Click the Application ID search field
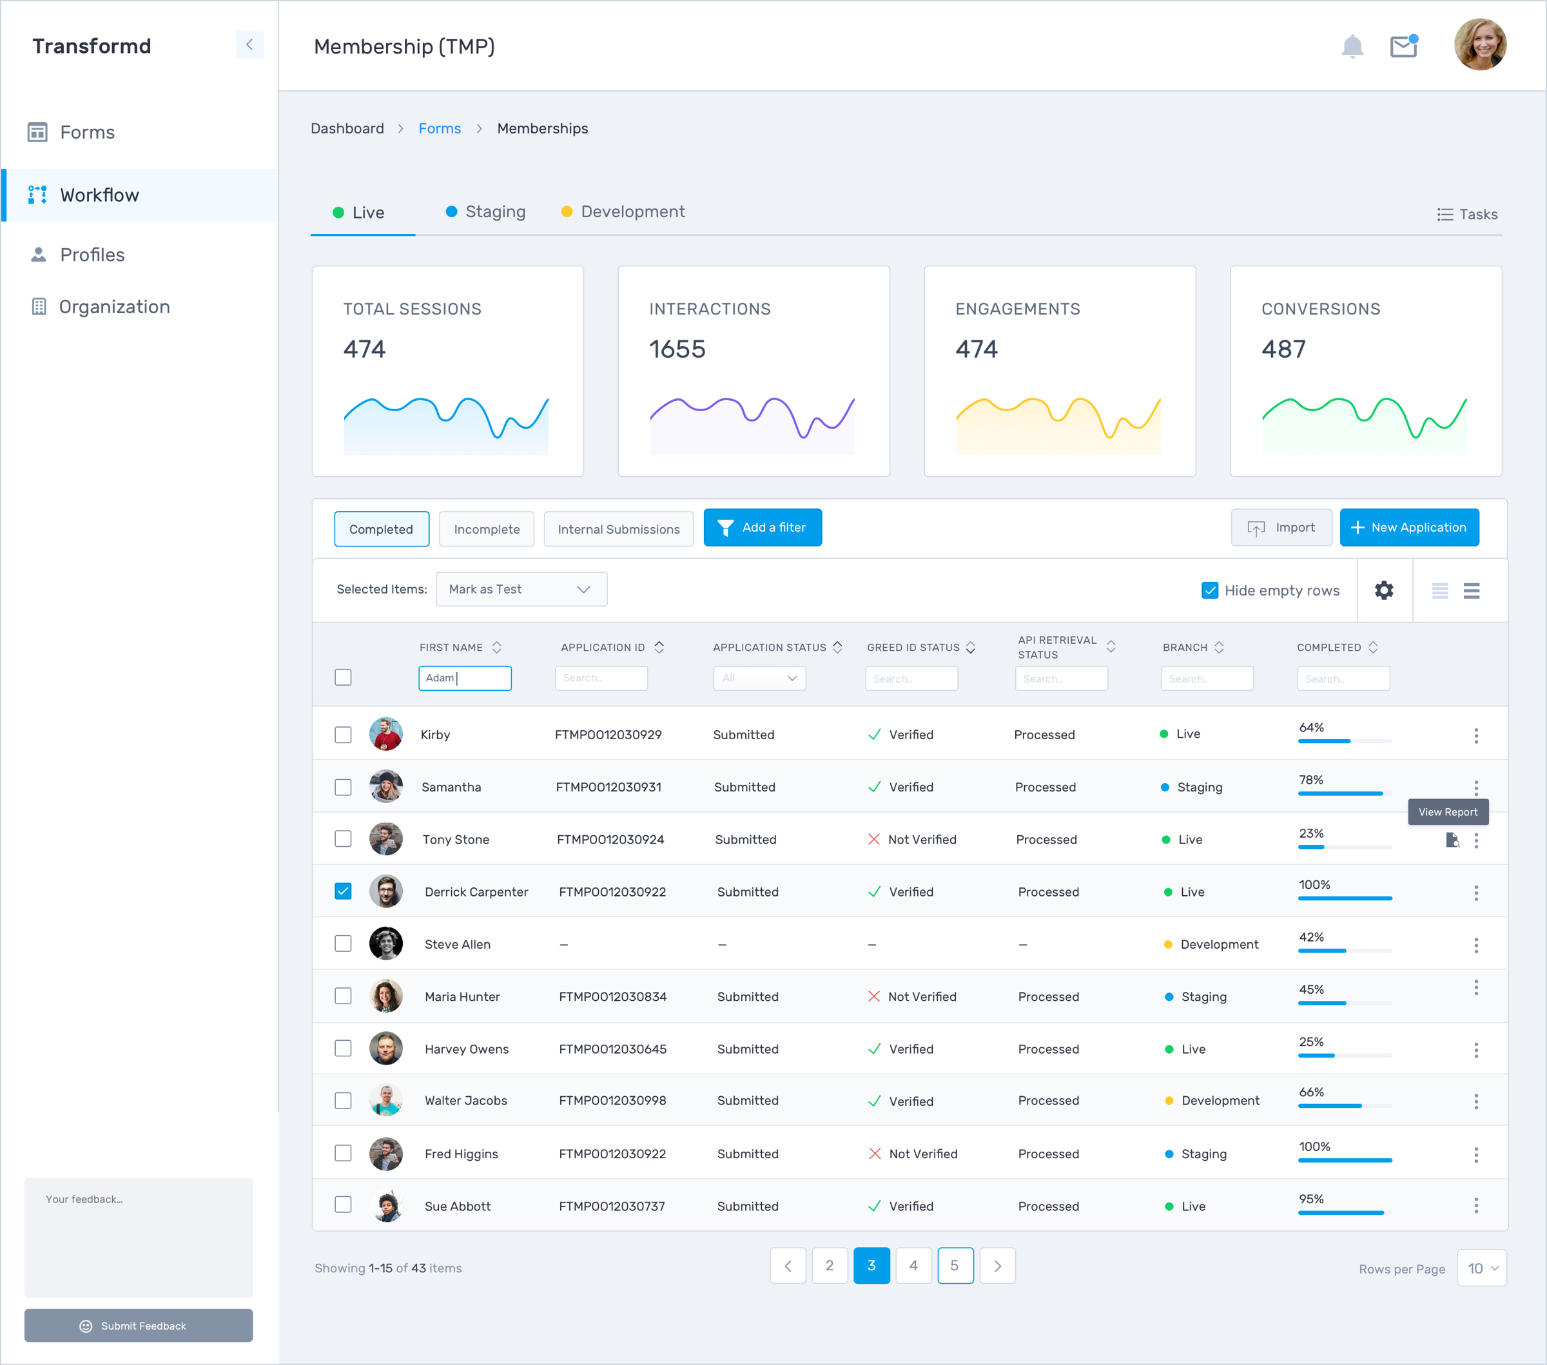Image resolution: width=1547 pixels, height=1365 pixels. (x=601, y=678)
